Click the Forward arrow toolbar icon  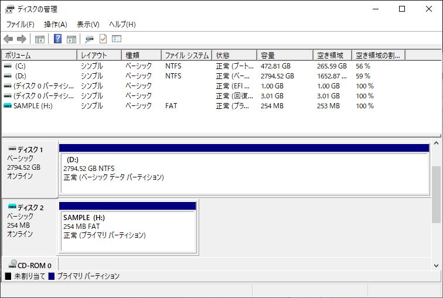click(22, 39)
